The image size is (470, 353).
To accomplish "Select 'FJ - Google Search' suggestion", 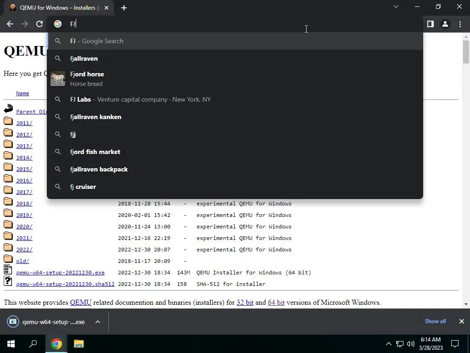I will click(x=235, y=41).
